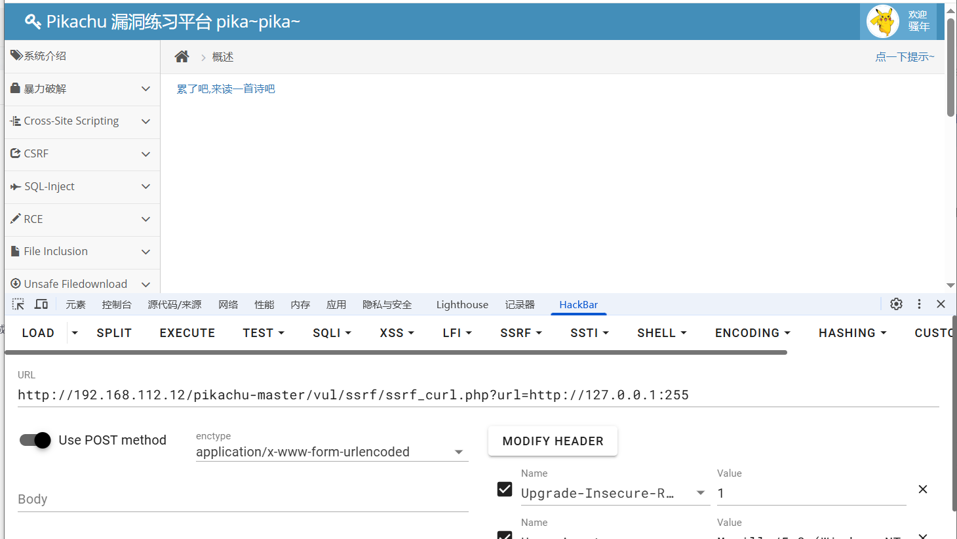The width and height of the screenshot is (957, 539).
Task: Open the TEST dropdown menu
Action: (264, 333)
